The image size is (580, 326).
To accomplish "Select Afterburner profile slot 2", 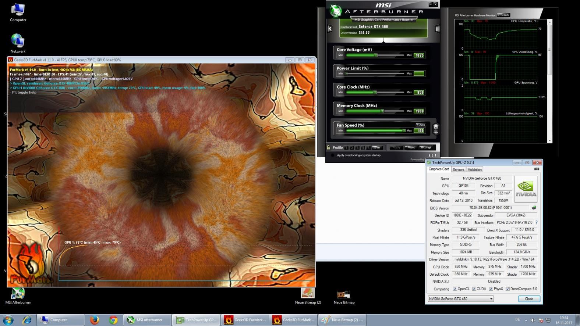I will pyautogui.click(x=352, y=148).
